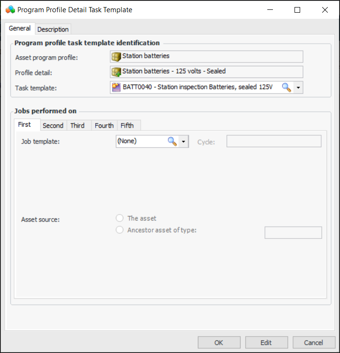
Task: Click the BATT0040 task template icon
Action: pyautogui.click(x=116, y=87)
